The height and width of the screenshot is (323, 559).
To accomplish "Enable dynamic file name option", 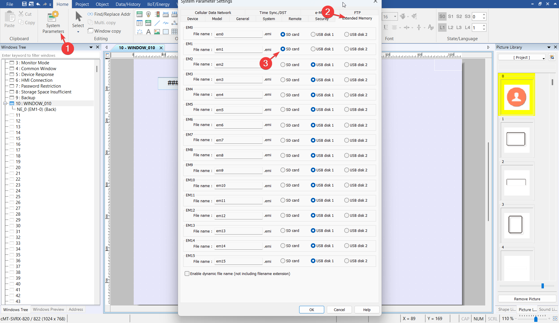I will [x=187, y=274].
